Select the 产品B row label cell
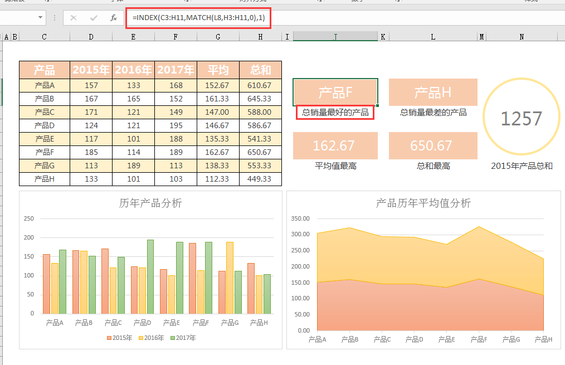This screenshot has height=365, width=565. [x=45, y=99]
